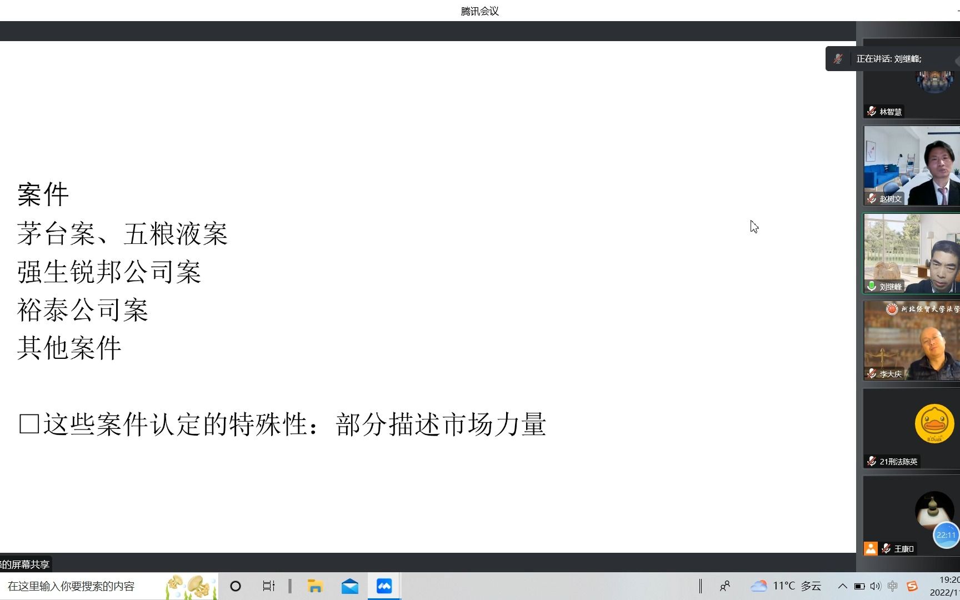Click the 的屏幕共享 label at bottom left
The width and height of the screenshot is (960, 600).
[26, 564]
